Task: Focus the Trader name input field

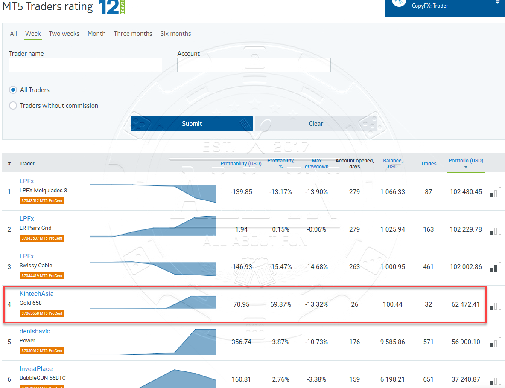Action: click(x=85, y=65)
